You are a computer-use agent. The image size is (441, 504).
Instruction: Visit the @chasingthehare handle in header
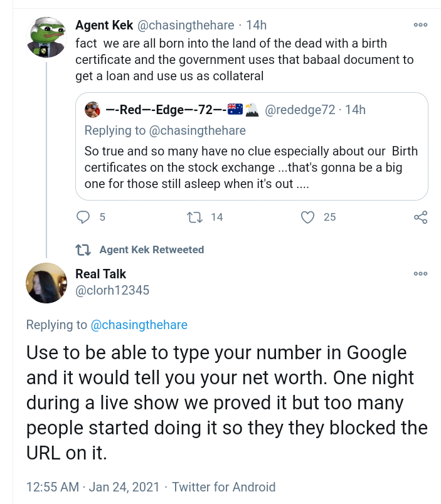(186, 25)
